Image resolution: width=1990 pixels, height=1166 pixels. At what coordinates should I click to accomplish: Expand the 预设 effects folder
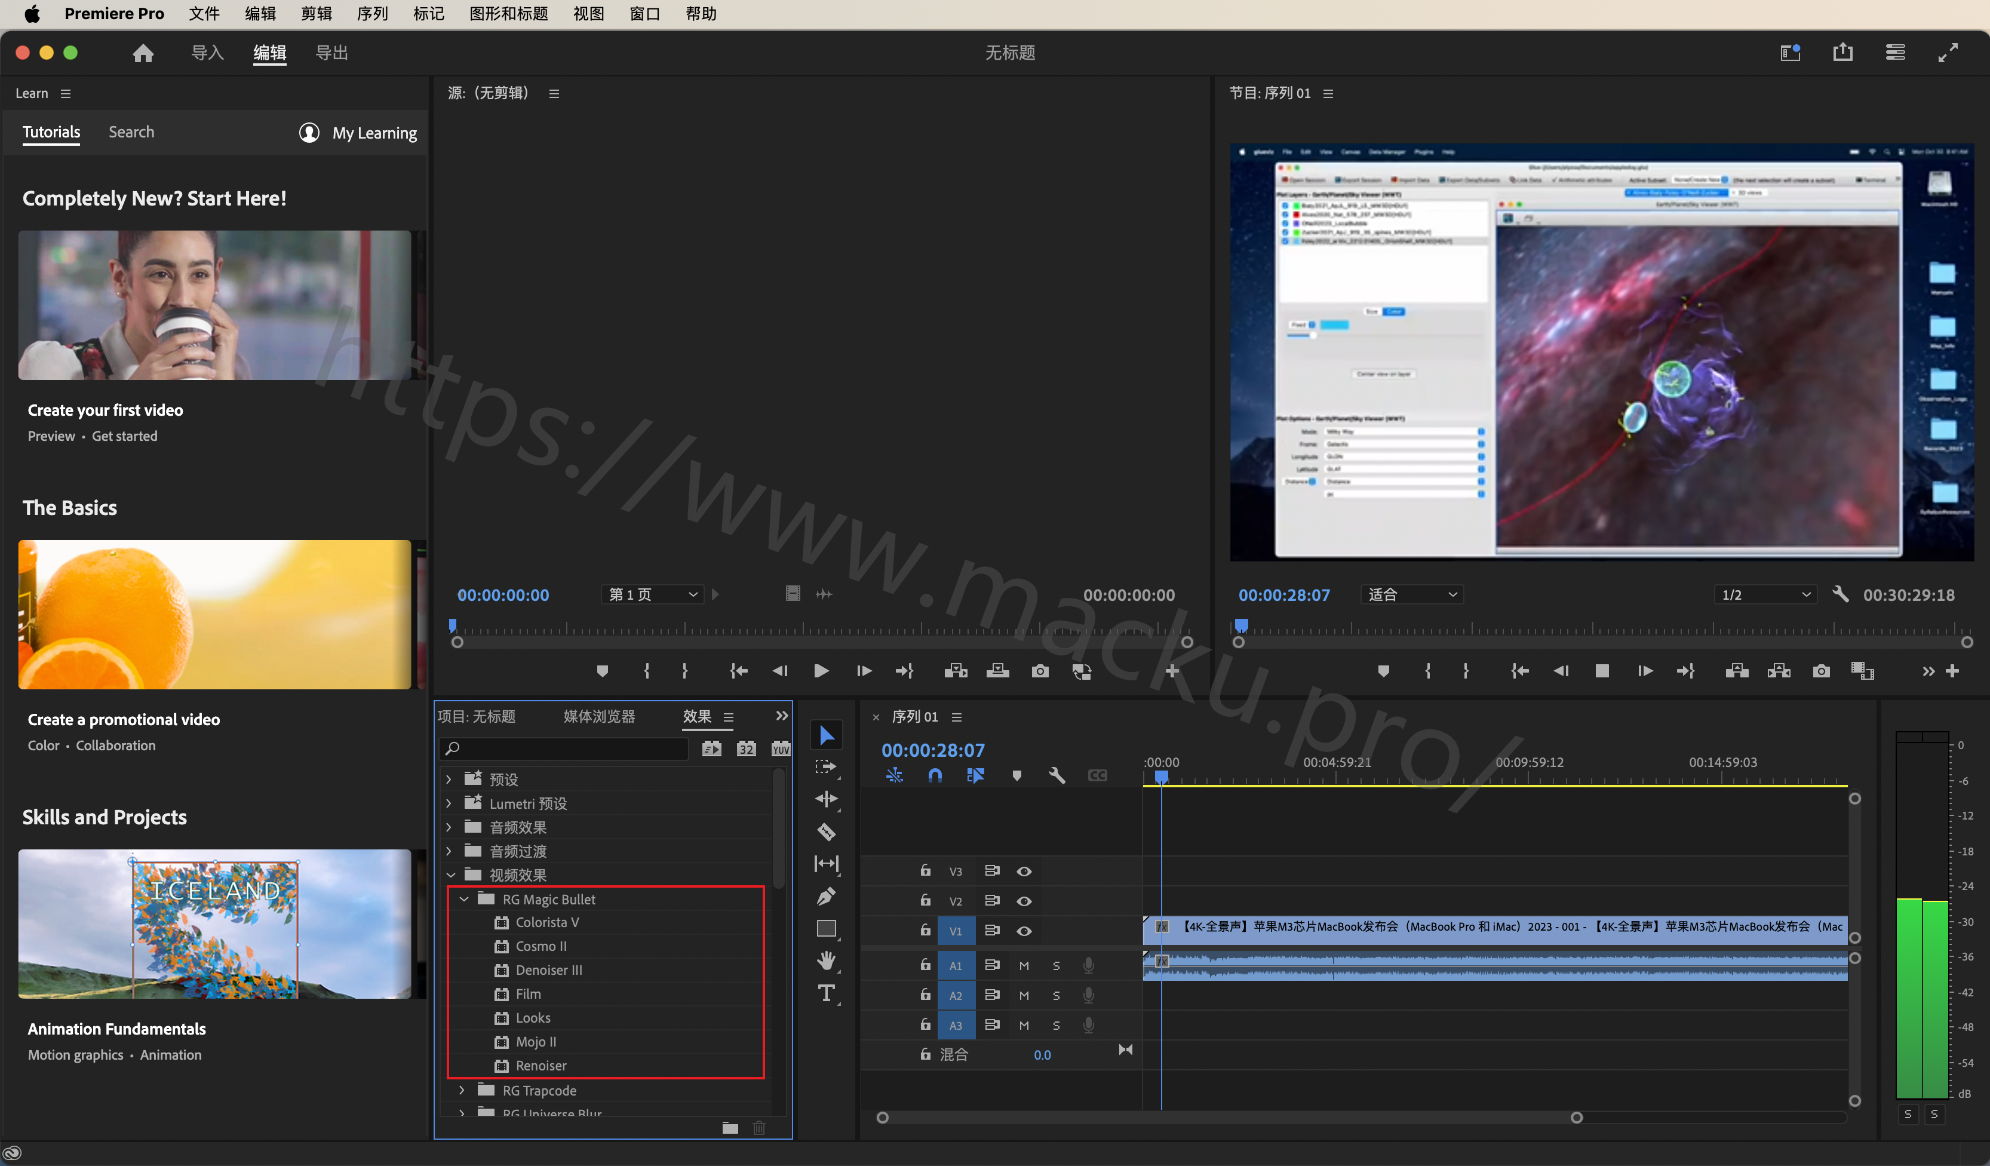coord(449,780)
